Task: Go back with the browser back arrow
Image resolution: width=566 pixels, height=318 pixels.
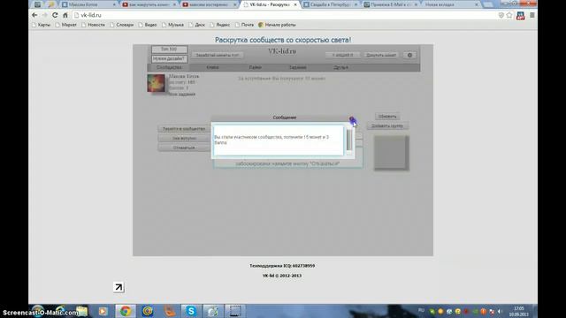Action: click(x=34, y=15)
